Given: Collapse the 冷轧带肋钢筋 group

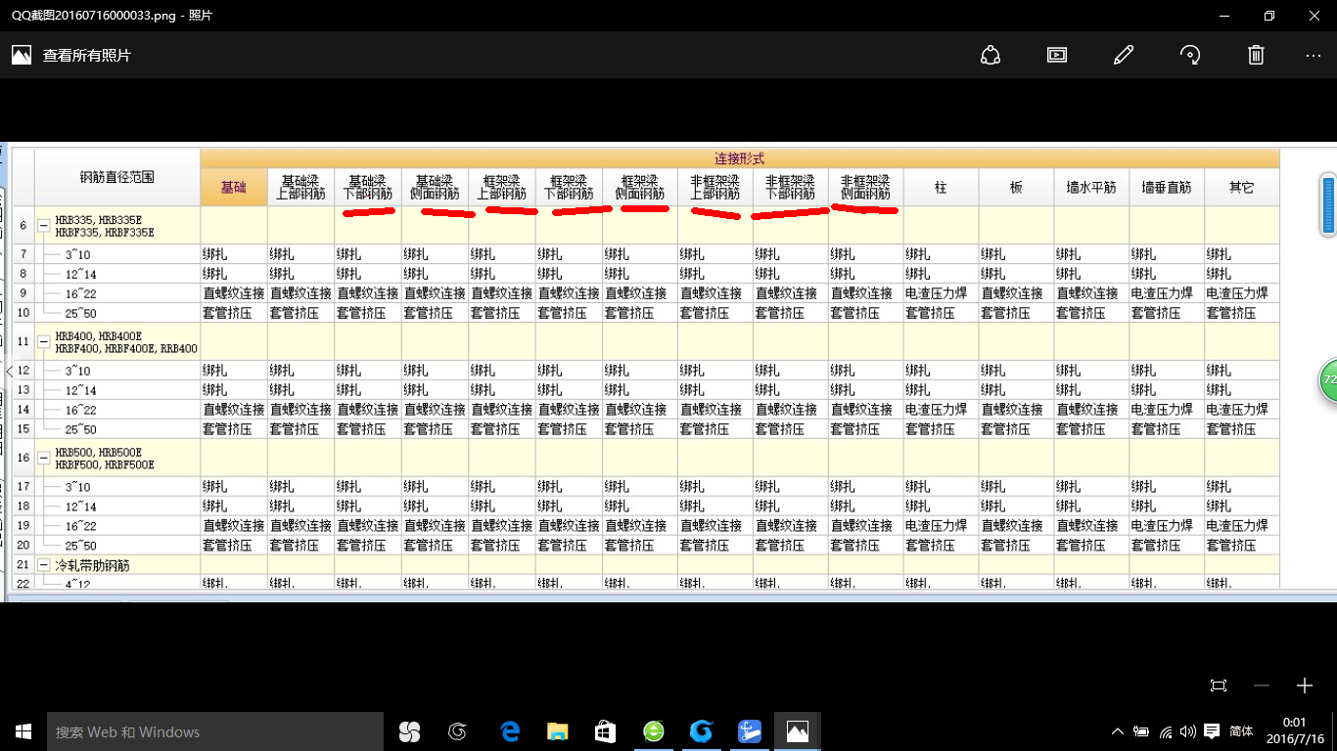Looking at the screenshot, I should (x=43, y=565).
